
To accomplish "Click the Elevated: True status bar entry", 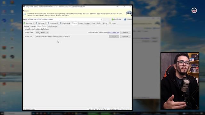I will tap(113, 109).
